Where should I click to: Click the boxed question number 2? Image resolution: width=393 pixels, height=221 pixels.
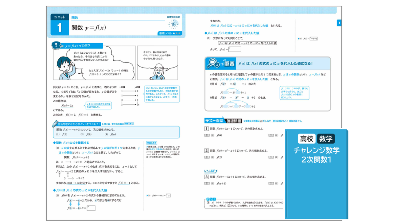click(x=207, y=151)
